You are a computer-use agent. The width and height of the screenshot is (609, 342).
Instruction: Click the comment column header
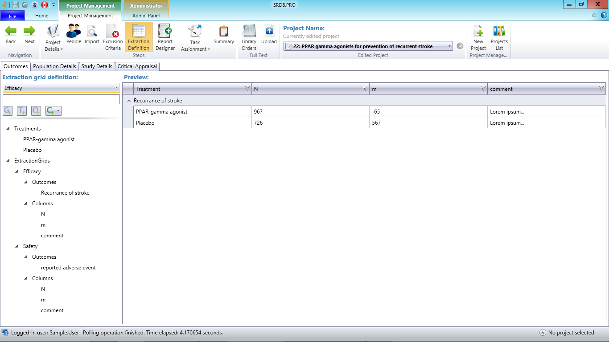click(547, 89)
